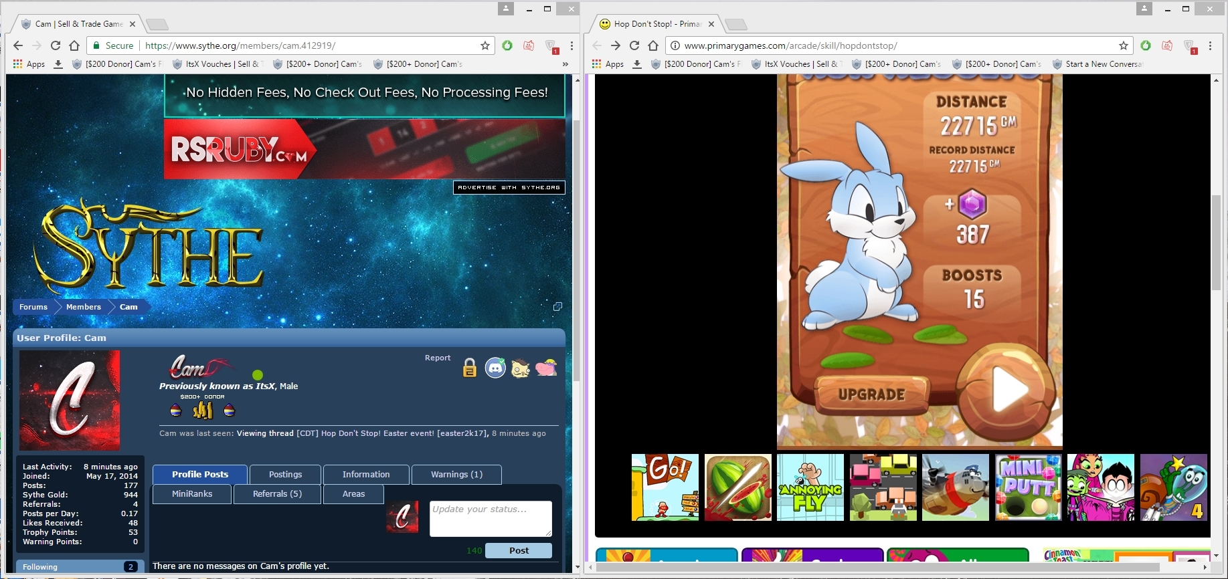
Task: Click the right browser vertical scrollbar thumb
Action: pos(1217,242)
